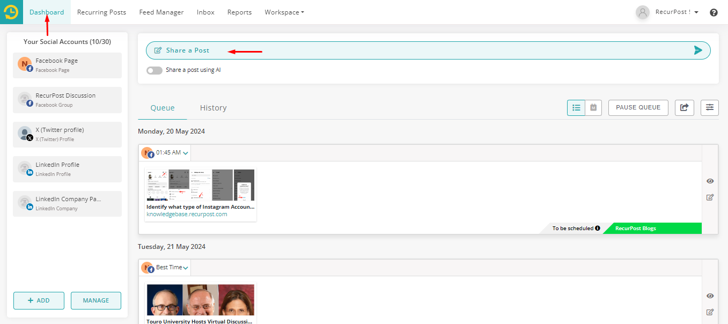Image resolution: width=728 pixels, height=324 pixels.
Task: Open Recurring Posts in top navigation
Action: [x=101, y=12]
